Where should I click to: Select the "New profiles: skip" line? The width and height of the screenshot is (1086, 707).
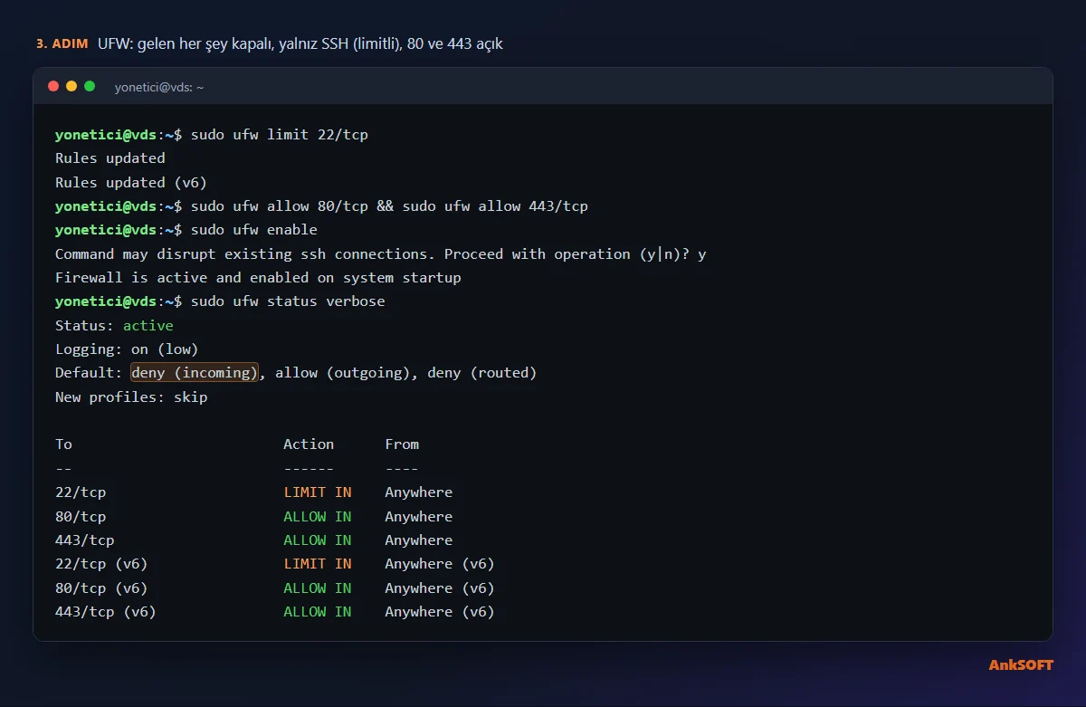pyautogui.click(x=131, y=396)
